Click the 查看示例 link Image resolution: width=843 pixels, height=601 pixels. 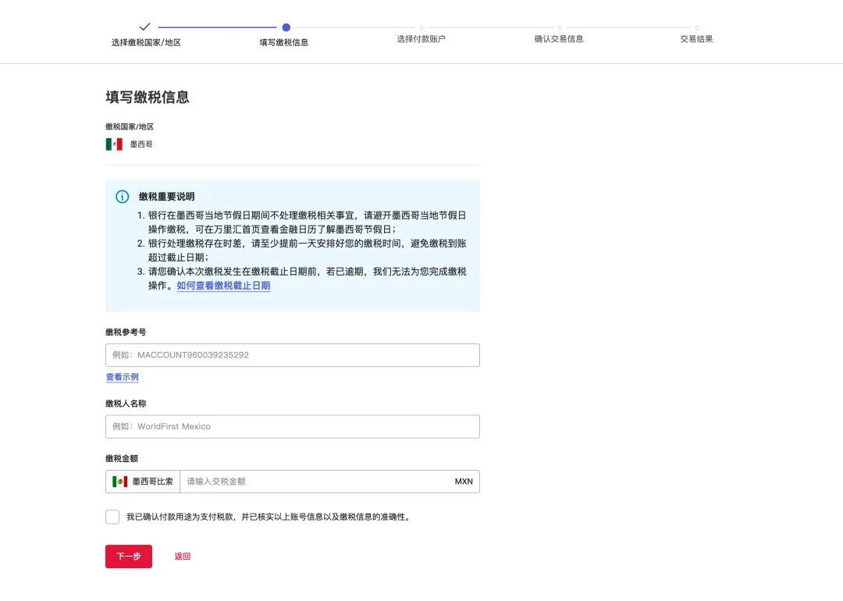pos(122,377)
